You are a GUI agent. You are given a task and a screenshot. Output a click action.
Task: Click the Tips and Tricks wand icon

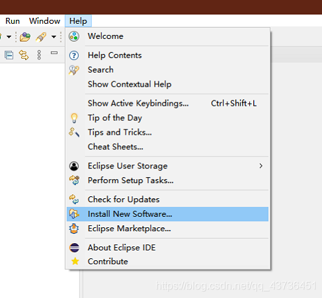tap(74, 132)
